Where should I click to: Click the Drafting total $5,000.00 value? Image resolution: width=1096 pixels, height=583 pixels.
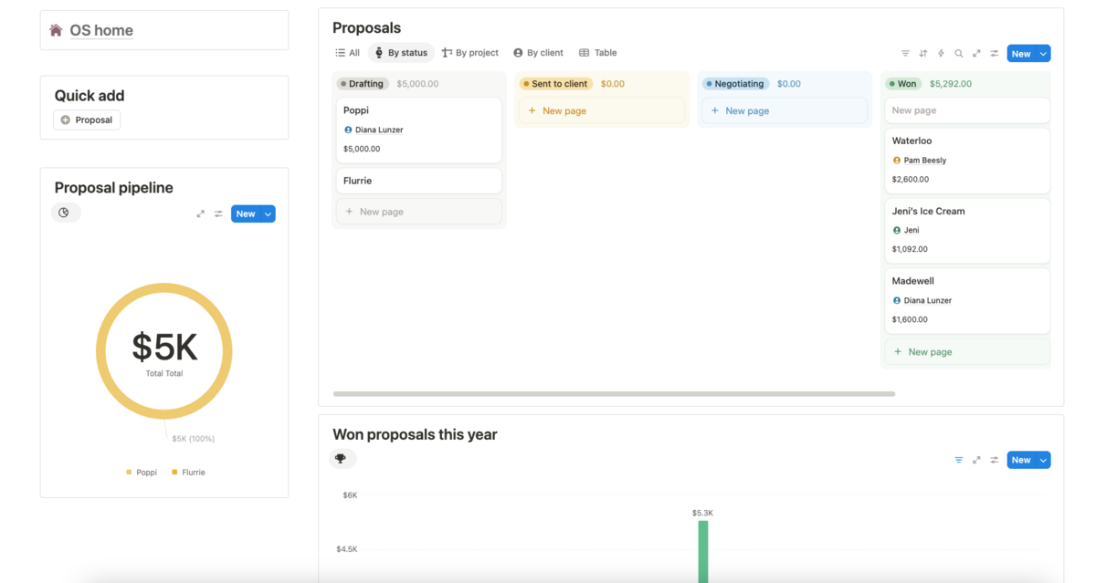[417, 84]
